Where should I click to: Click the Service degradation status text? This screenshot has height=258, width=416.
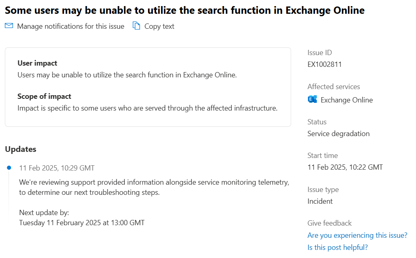click(x=338, y=134)
